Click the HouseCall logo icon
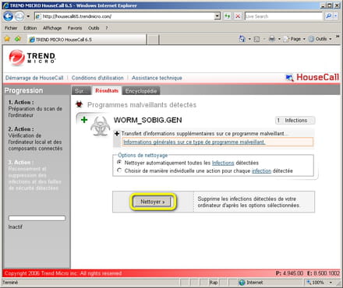343x288 pixels. [289, 78]
